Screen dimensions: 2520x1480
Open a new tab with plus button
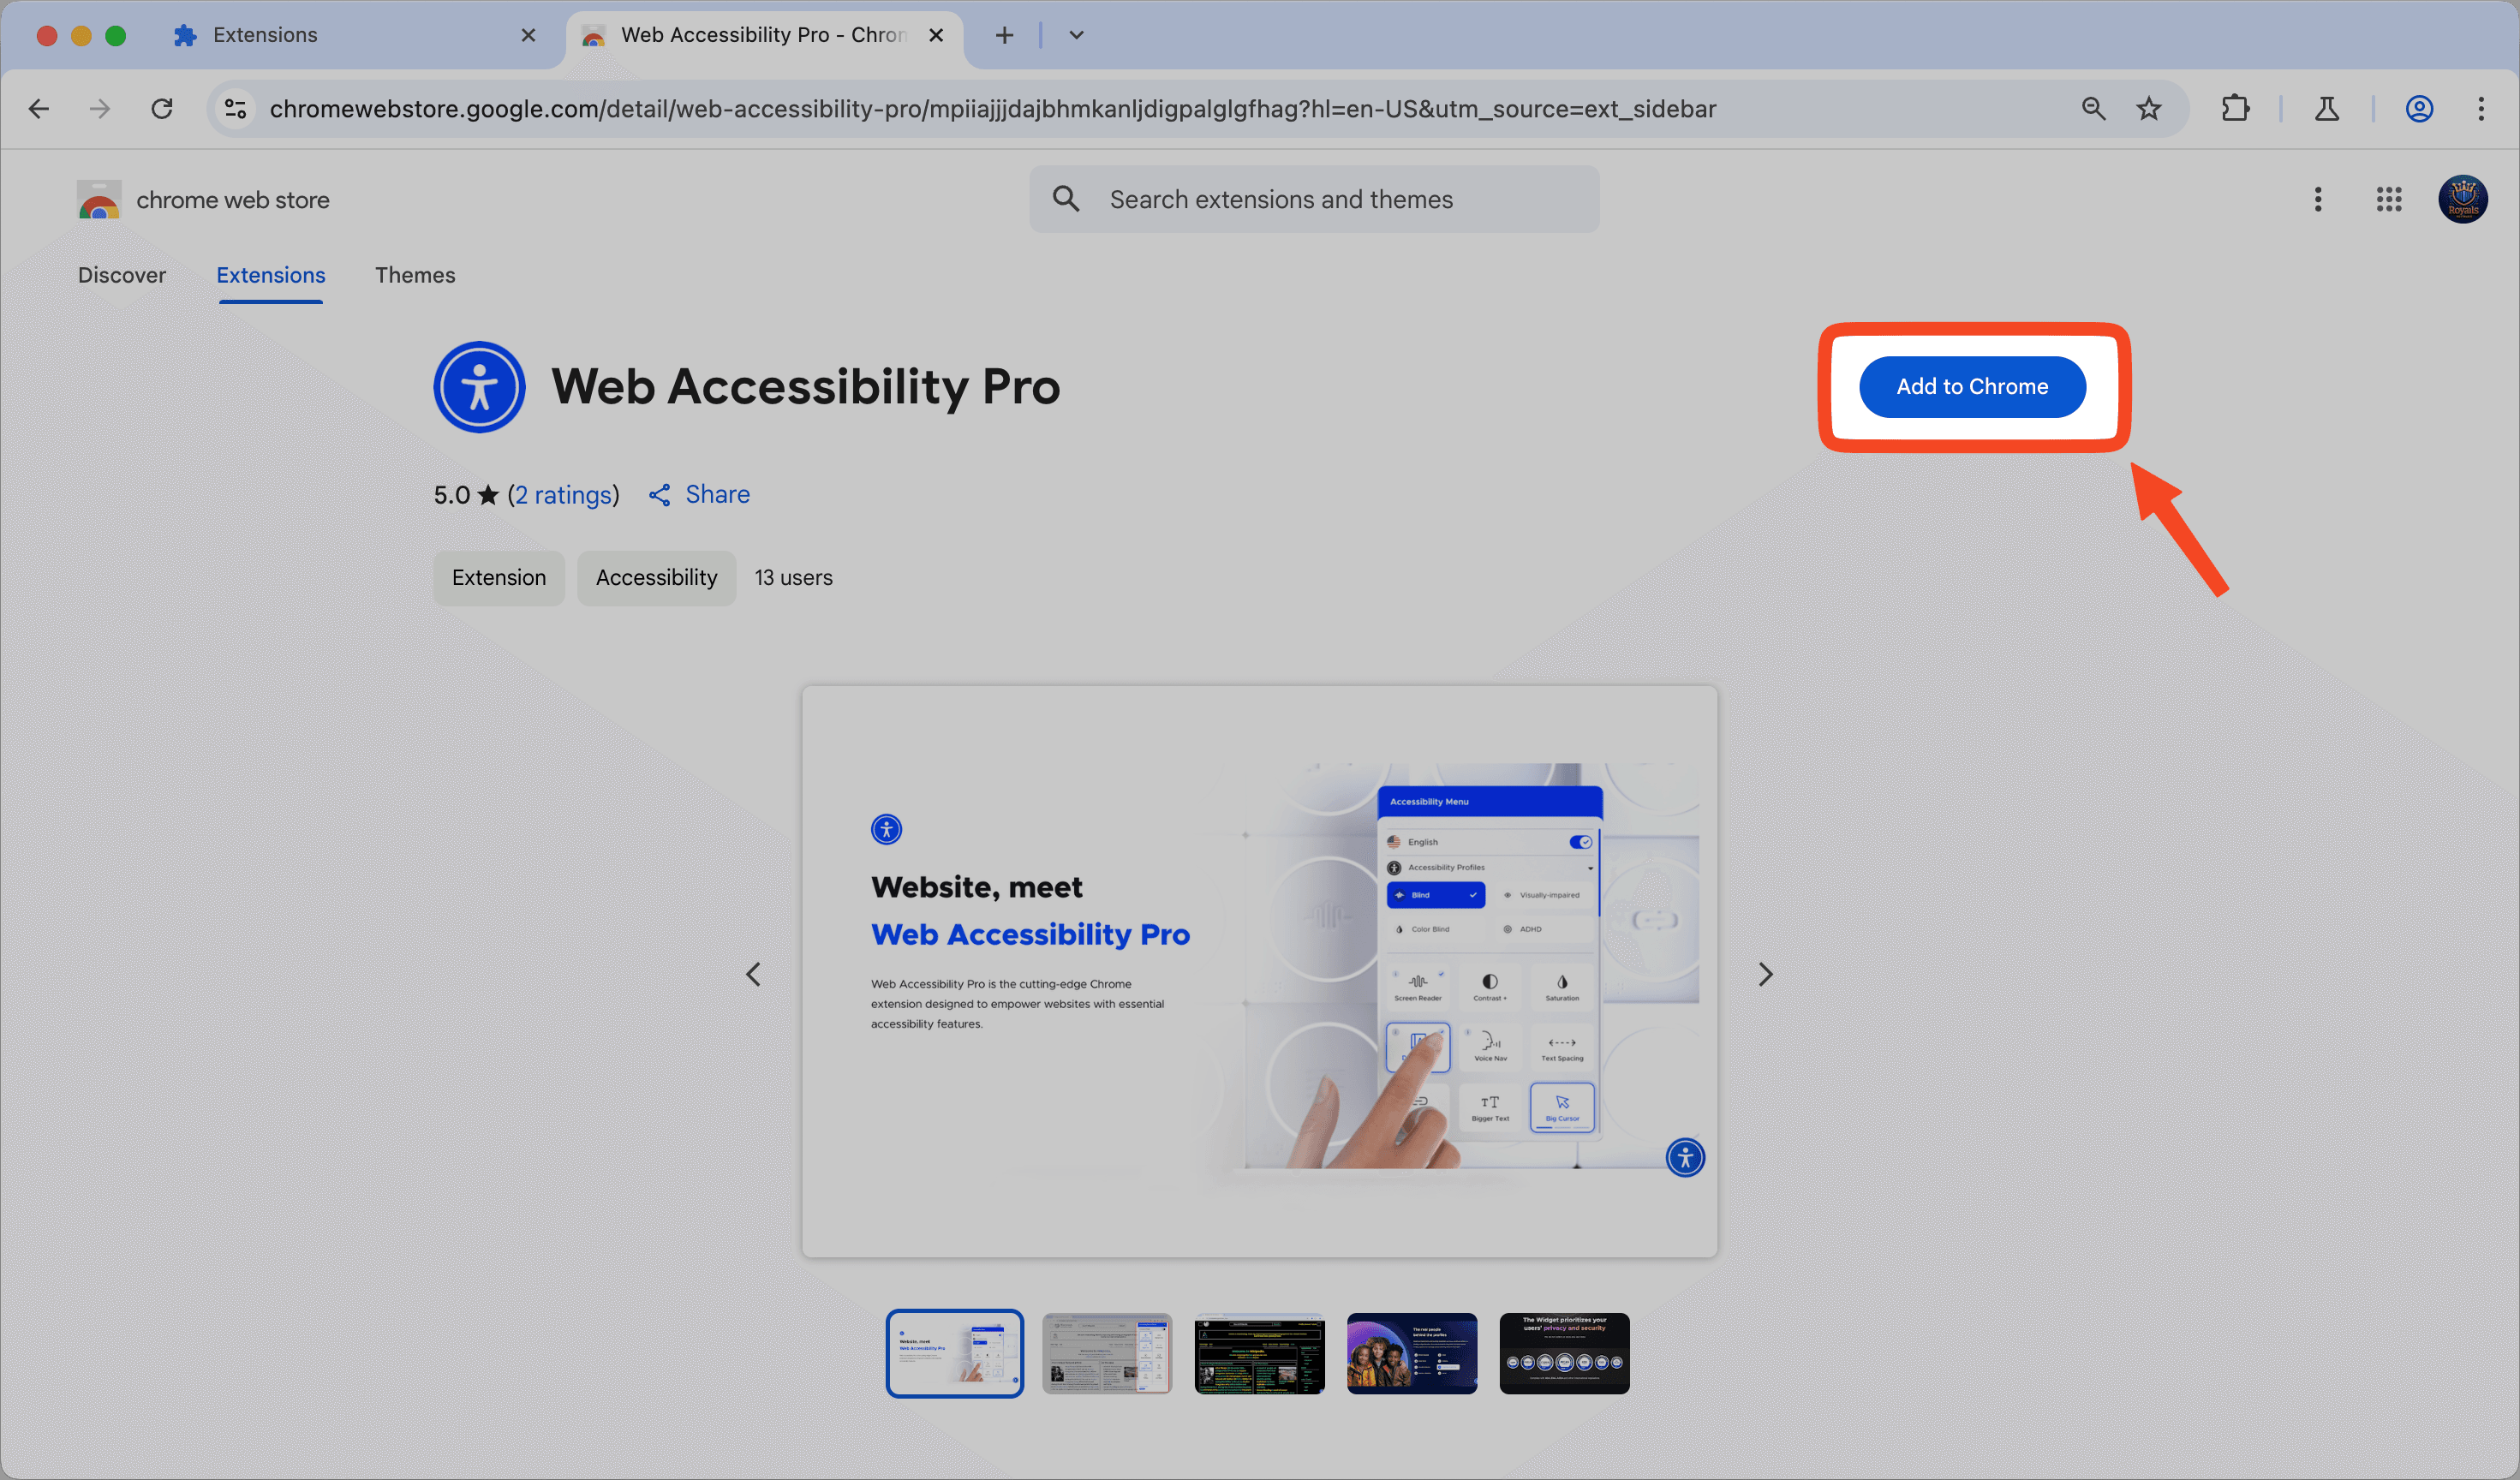(1004, 36)
